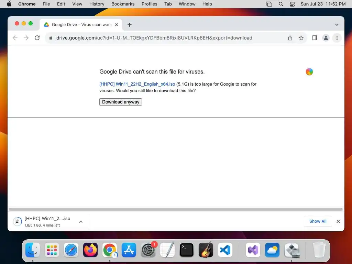Viewport: 352px width, 264px height.
Task: Open a new tab with plus button
Action: (130, 25)
